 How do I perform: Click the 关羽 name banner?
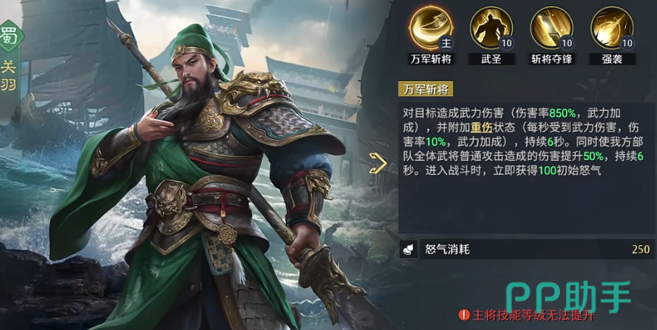pyautogui.click(x=9, y=75)
